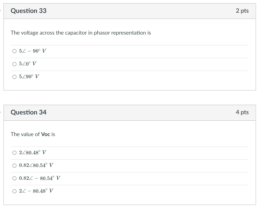The height and width of the screenshot is (206, 257).
Task: Select the 5∠−90° V radio button
Action: (x=14, y=51)
